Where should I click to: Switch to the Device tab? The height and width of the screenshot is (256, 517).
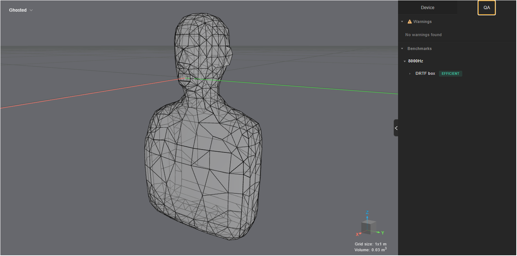click(427, 8)
